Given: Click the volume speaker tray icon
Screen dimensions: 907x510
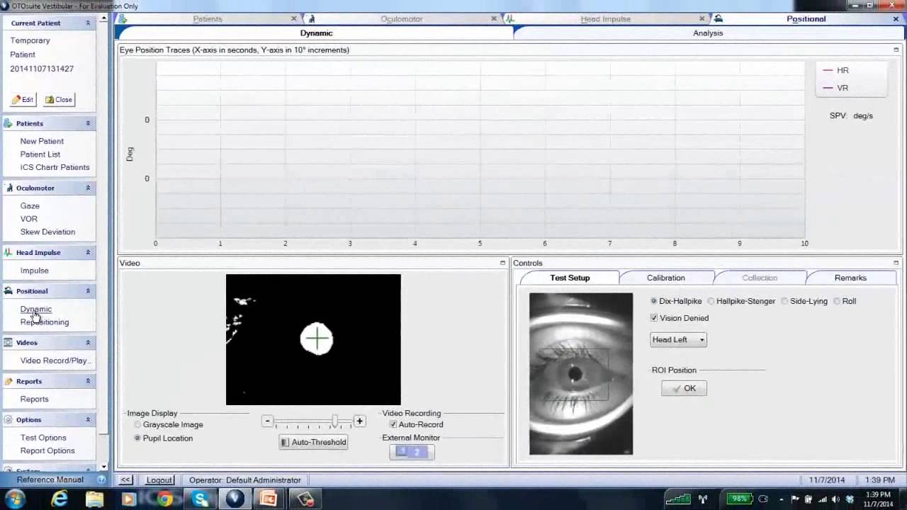Looking at the screenshot, I should click(835, 499).
